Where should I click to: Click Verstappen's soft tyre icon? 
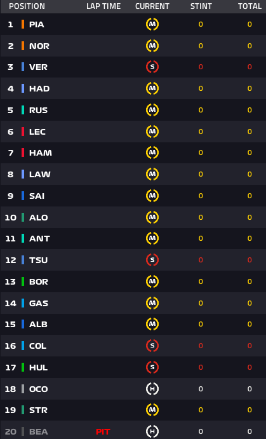click(152, 67)
